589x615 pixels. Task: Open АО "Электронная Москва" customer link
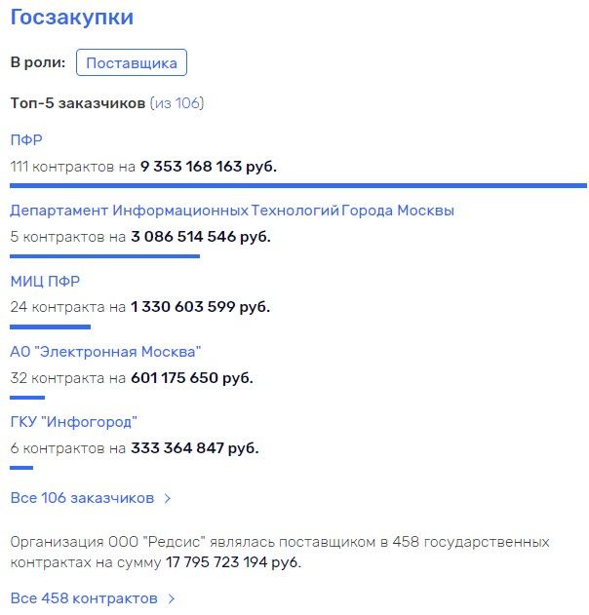pyautogui.click(x=105, y=352)
